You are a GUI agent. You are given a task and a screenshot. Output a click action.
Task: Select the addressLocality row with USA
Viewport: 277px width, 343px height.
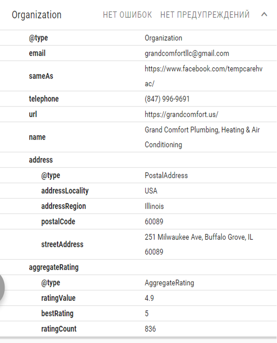pos(138,191)
